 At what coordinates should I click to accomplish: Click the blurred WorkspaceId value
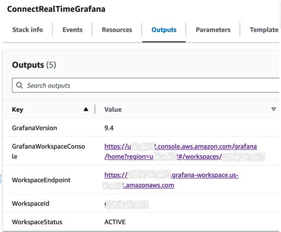[127, 205]
